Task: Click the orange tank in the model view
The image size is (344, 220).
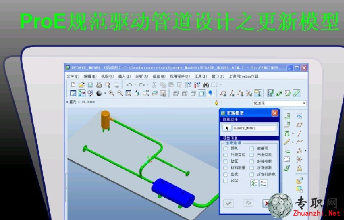Action: [105, 120]
